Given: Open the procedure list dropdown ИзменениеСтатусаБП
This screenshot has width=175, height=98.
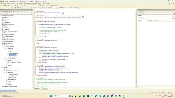Looking at the screenshot, I should click(57, 8).
